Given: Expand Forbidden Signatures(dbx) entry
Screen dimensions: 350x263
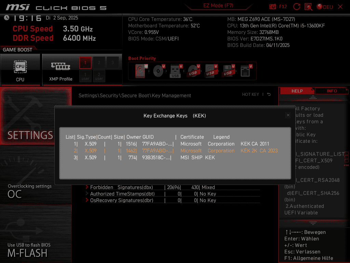Looking at the screenshot, I should click(173, 187).
